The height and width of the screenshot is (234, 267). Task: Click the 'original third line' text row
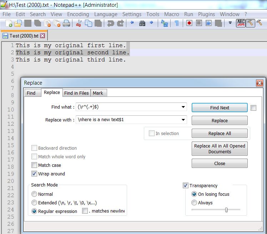click(x=71, y=60)
